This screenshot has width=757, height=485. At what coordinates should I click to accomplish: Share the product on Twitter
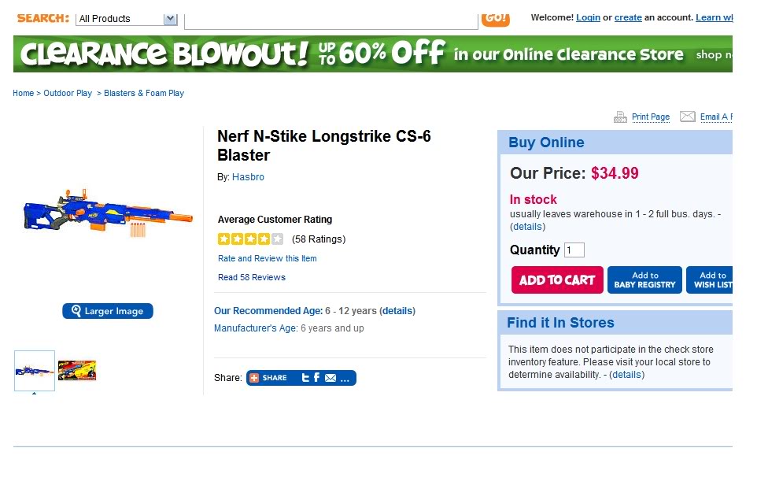[x=305, y=378]
